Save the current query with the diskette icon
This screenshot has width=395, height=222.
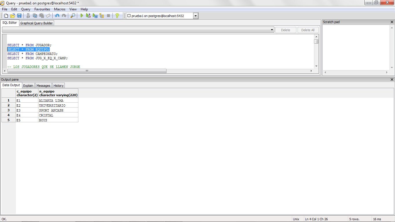19,16
